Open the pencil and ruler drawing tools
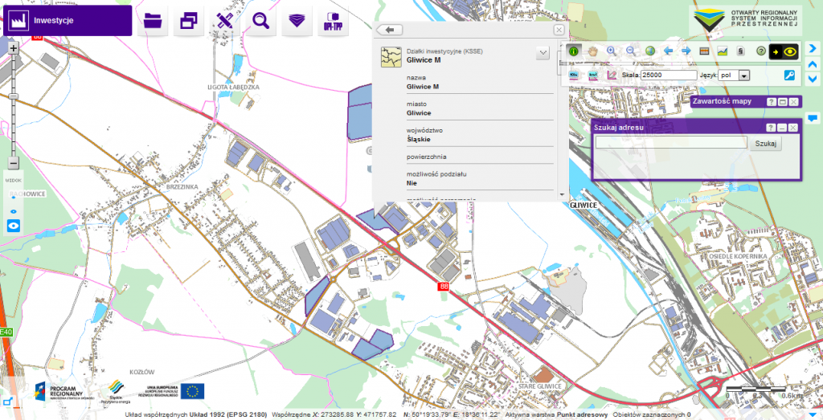Viewport: 823px width, 420px height. [x=225, y=21]
